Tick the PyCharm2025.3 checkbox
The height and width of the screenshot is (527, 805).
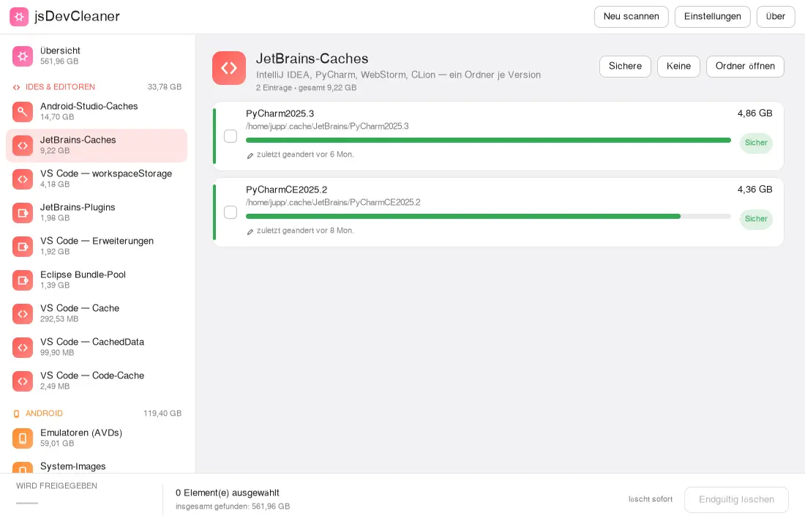(231, 136)
